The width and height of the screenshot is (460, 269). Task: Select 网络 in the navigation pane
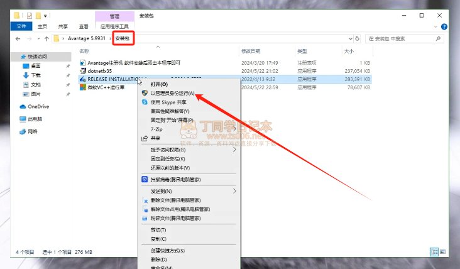[33, 131]
